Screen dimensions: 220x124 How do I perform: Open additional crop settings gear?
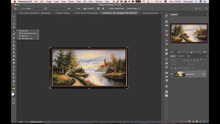(x=103, y=8)
